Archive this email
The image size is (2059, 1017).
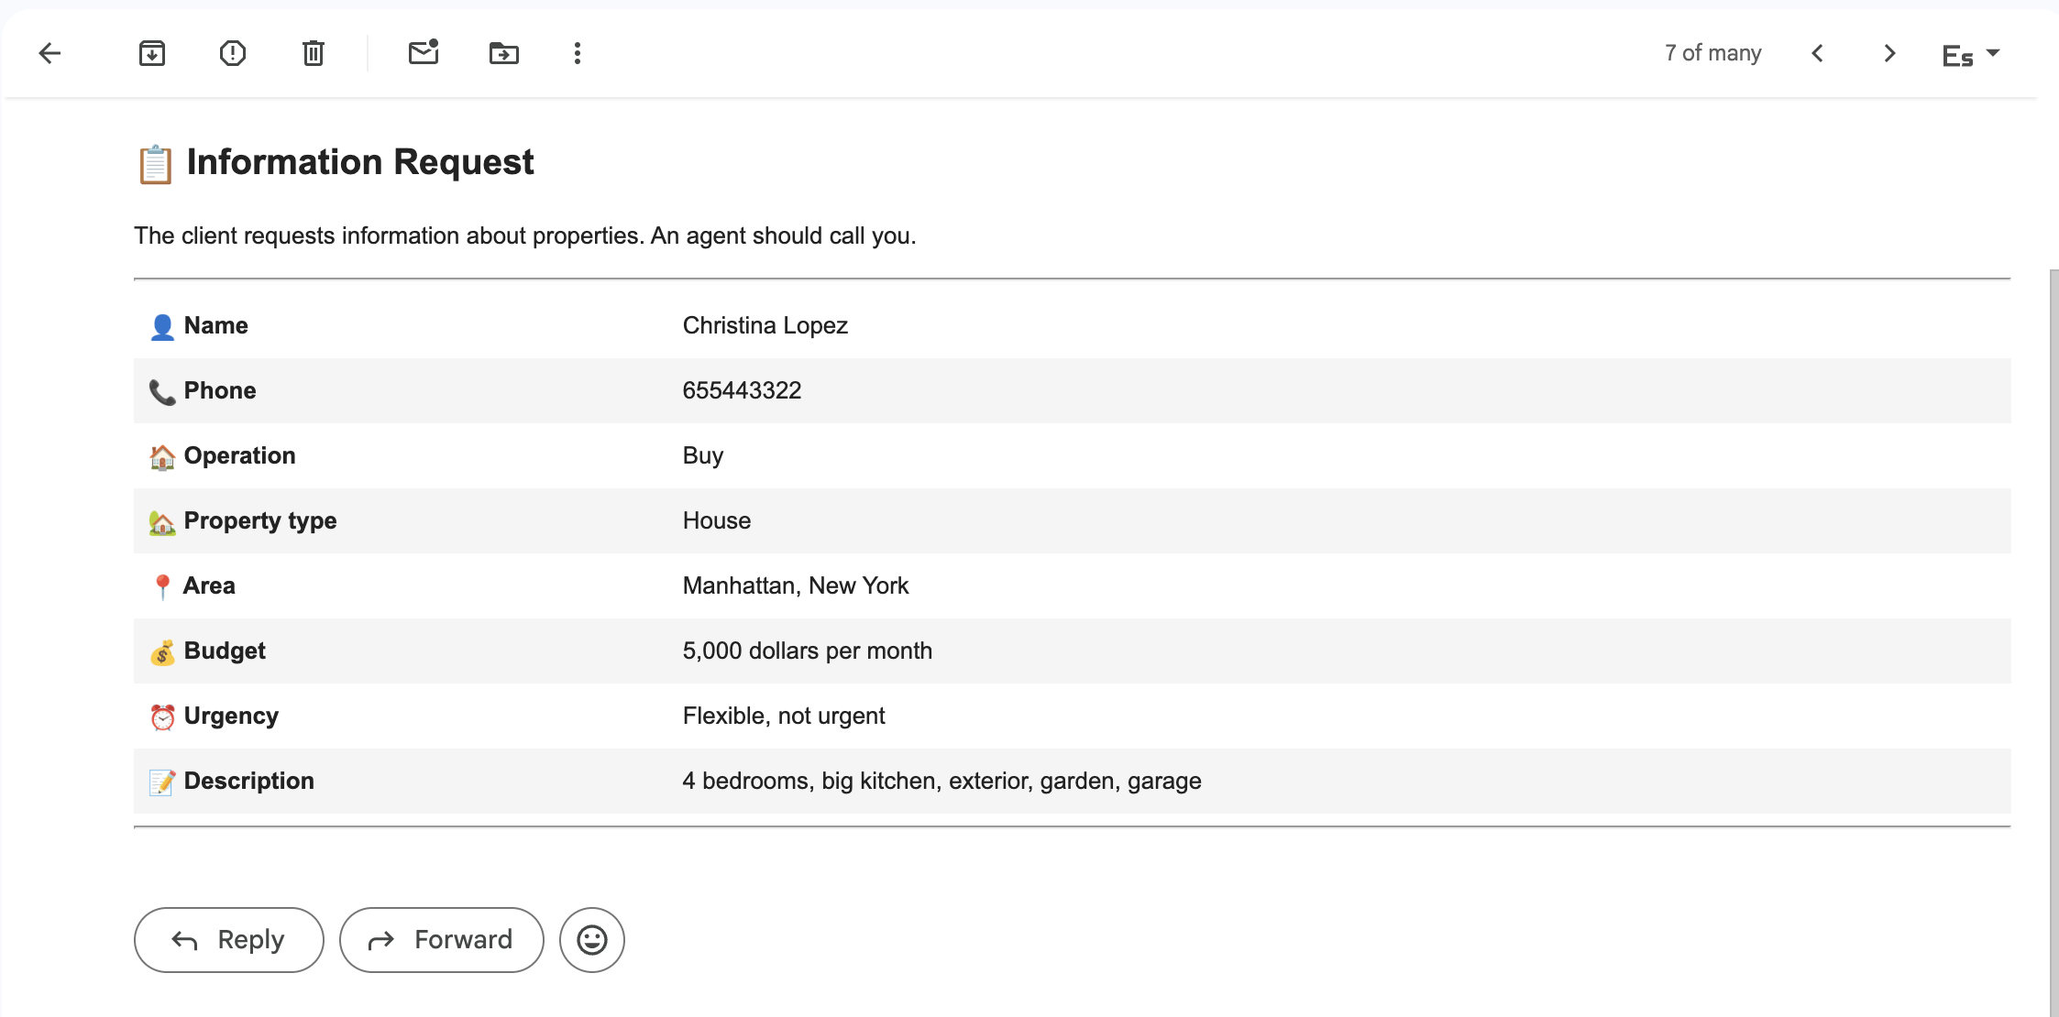[x=152, y=53]
